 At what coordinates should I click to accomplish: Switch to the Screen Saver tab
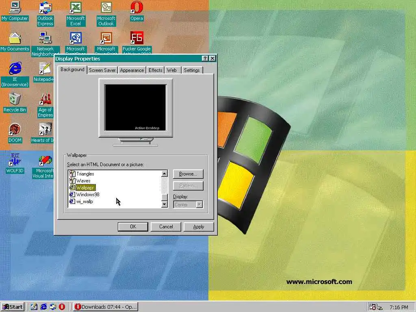tap(102, 70)
